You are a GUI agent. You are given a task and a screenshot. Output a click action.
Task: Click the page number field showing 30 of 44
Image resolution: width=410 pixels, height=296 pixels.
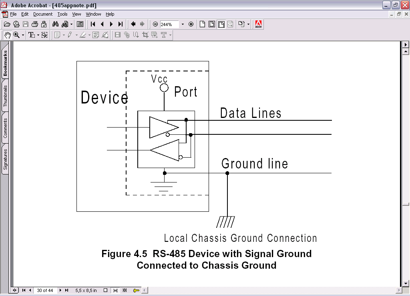tap(45, 290)
